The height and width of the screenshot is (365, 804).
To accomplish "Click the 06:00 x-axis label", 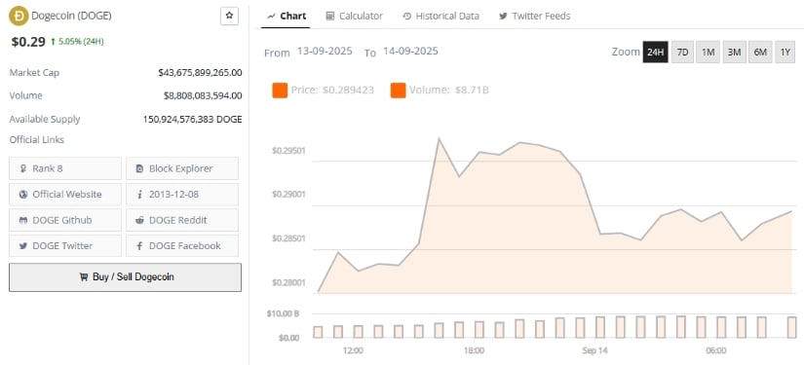I will coord(716,351).
